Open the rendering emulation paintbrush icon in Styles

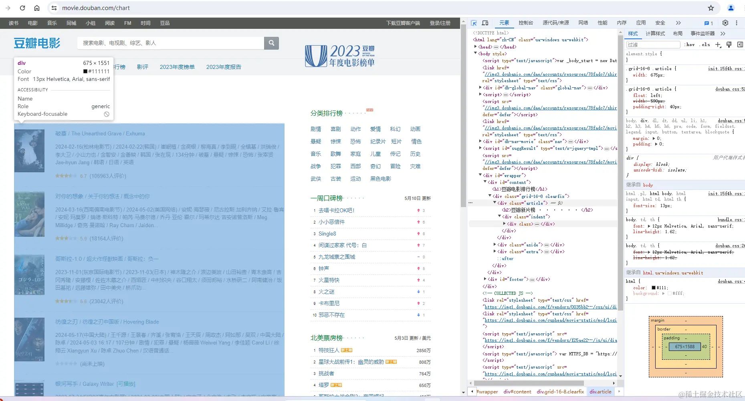[729, 44]
